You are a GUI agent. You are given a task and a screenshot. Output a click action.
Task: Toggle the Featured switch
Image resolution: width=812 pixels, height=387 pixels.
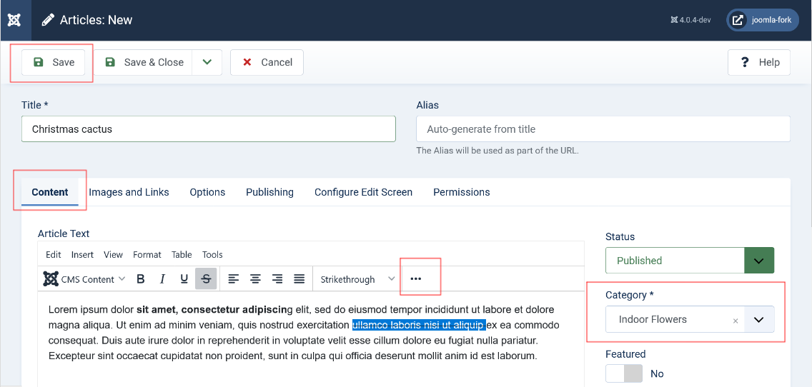click(624, 373)
